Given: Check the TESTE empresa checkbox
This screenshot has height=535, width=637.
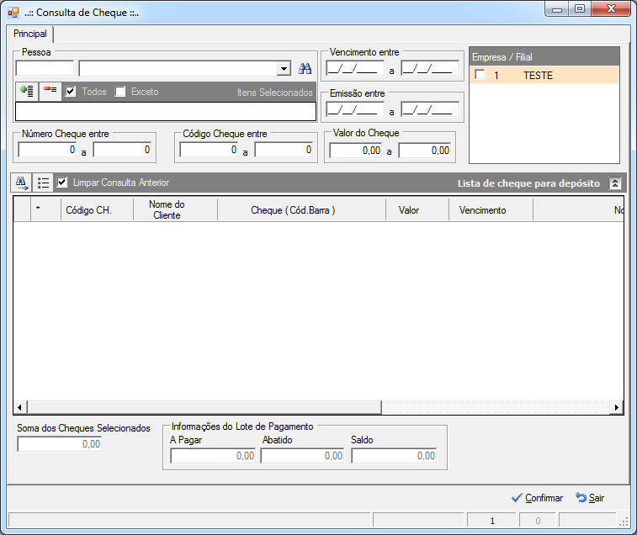Looking at the screenshot, I should pyautogui.click(x=480, y=75).
